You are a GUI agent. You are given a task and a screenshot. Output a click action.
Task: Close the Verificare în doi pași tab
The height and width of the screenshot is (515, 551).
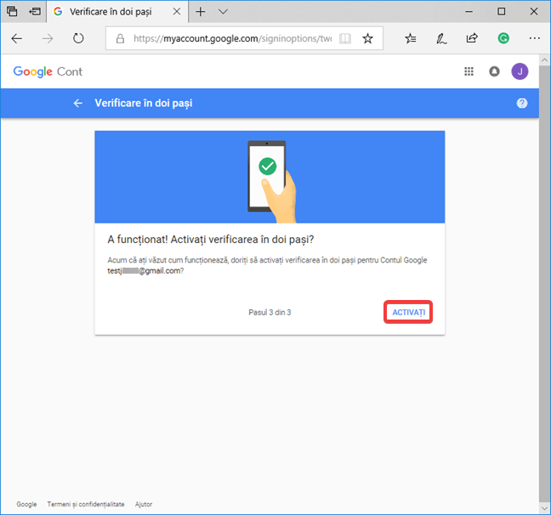coord(177,12)
